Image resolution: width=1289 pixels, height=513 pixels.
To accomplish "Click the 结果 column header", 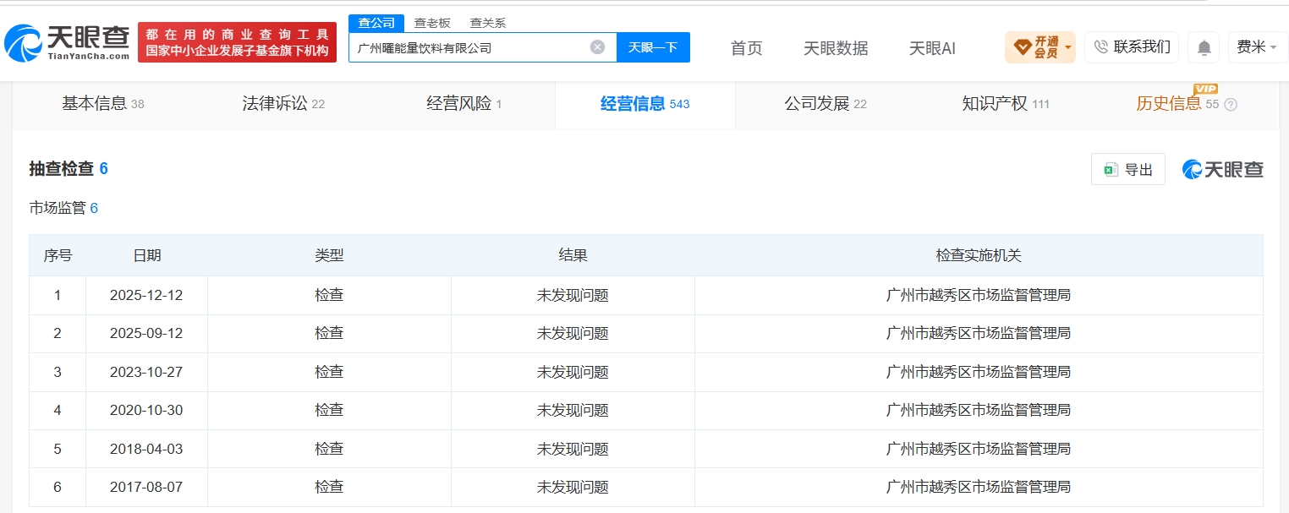I will tap(573, 255).
